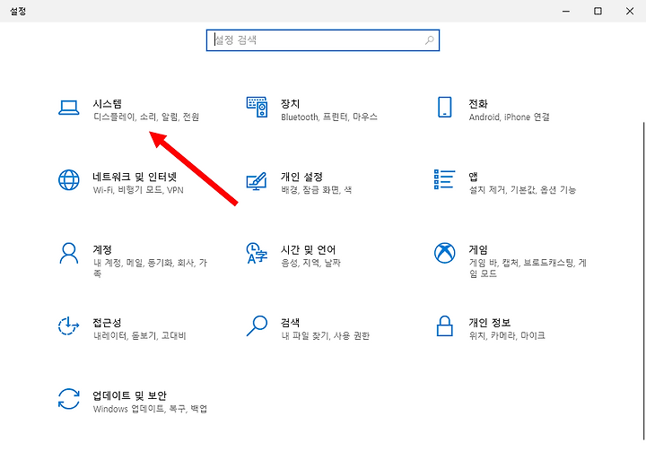Viewport: 646px width, 451px height.
Task: Click the text 내 계정, 메일, 동기화
Action: tap(133, 263)
